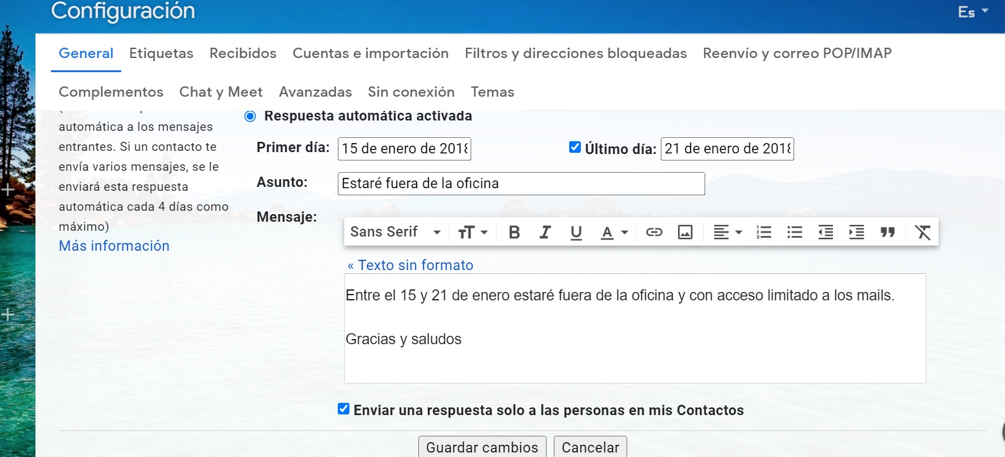Underline text using the toolbar icon
Screen dimensions: 1005x457
coord(576,233)
